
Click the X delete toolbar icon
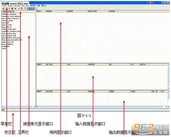click(9, 8)
